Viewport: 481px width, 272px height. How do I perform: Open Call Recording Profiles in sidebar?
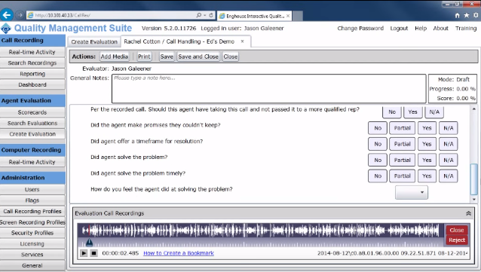tap(32, 211)
